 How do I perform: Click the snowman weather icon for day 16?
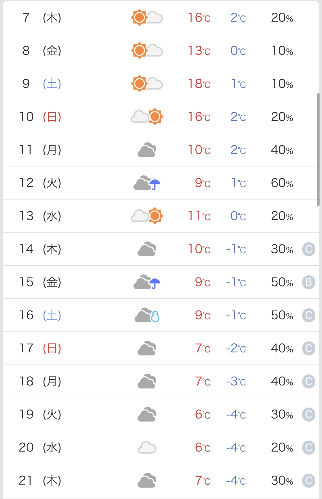tap(155, 317)
